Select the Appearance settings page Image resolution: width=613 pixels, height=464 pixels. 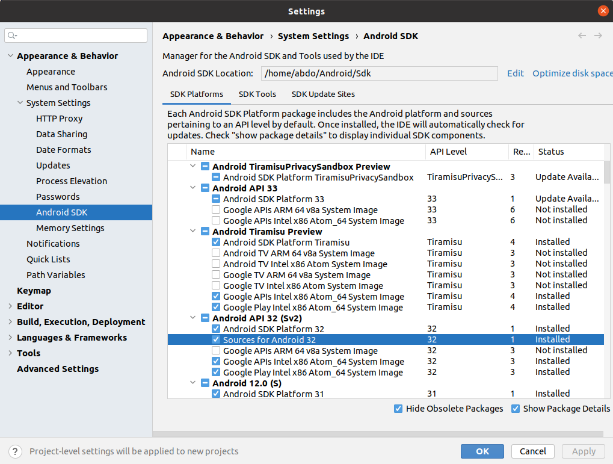click(51, 72)
